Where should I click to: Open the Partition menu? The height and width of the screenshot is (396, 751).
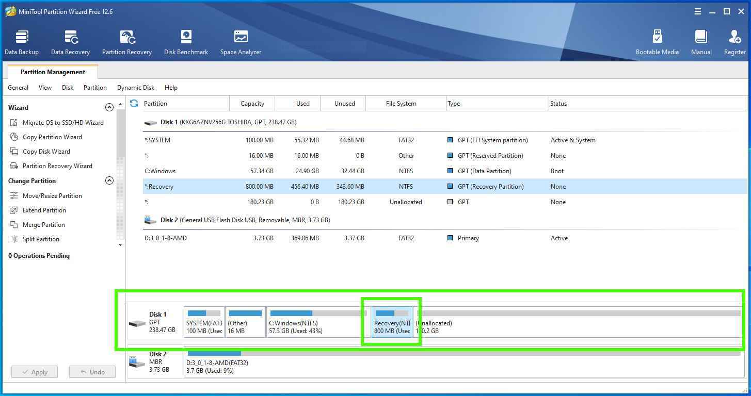(95, 88)
